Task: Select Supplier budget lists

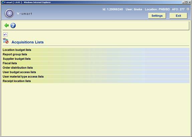Action: pyautogui.click(x=96, y=59)
